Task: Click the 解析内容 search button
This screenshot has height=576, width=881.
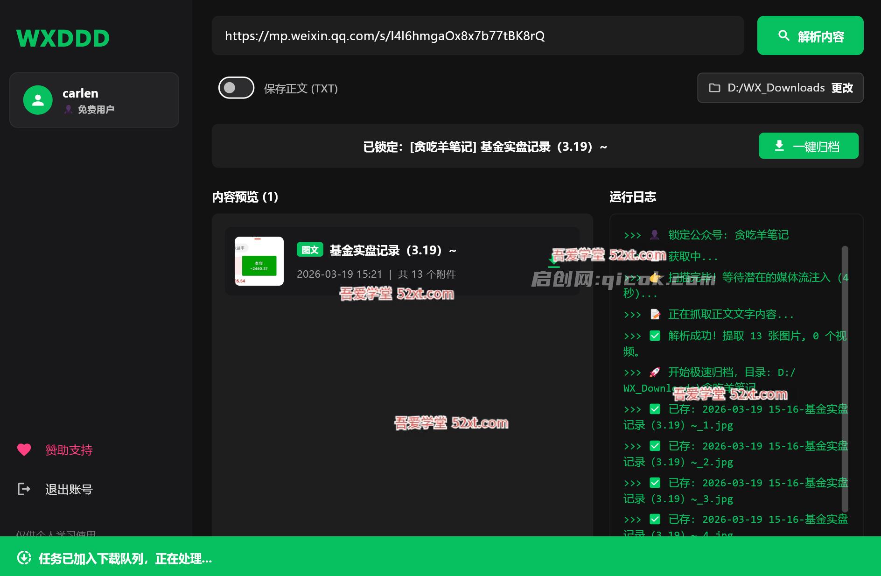Action: 810,35
